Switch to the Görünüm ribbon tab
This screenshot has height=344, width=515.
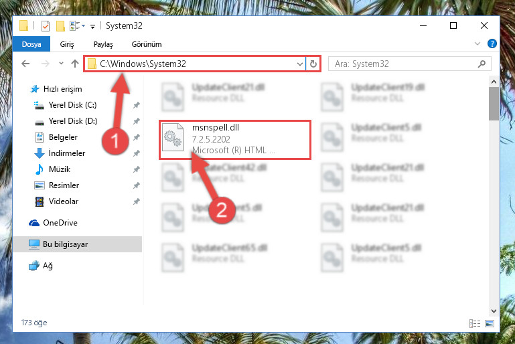tap(147, 44)
